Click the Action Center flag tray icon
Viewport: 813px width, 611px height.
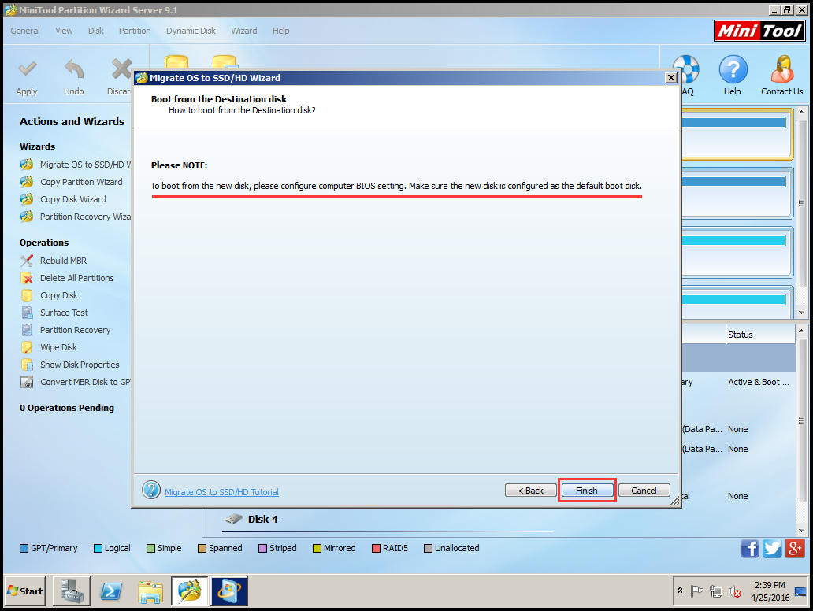point(696,591)
